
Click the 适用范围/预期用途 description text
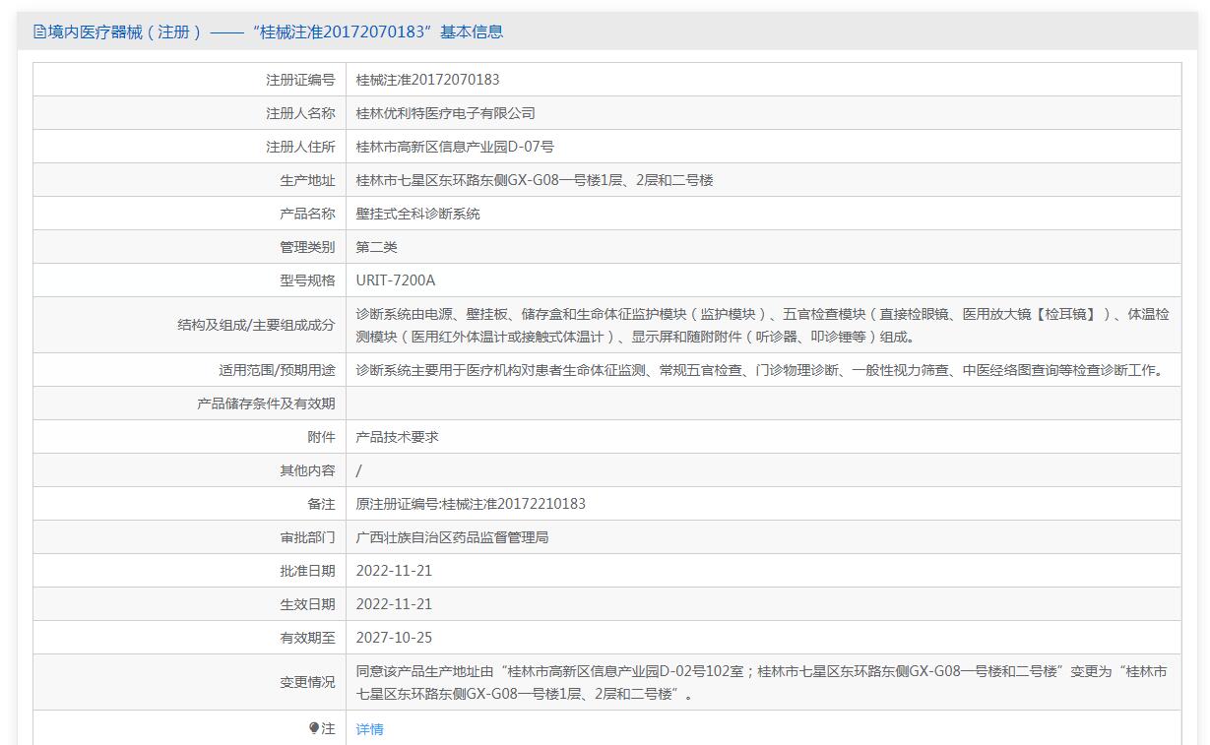759,371
